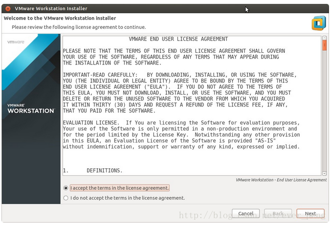The height and width of the screenshot is (225, 331).
Task: Click the VMware Workstation banner image in sidebar
Action: (31, 119)
